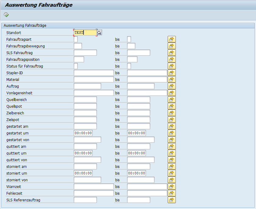Click the Standort input field
This screenshot has width=256, height=209.
(x=85, y=33)
